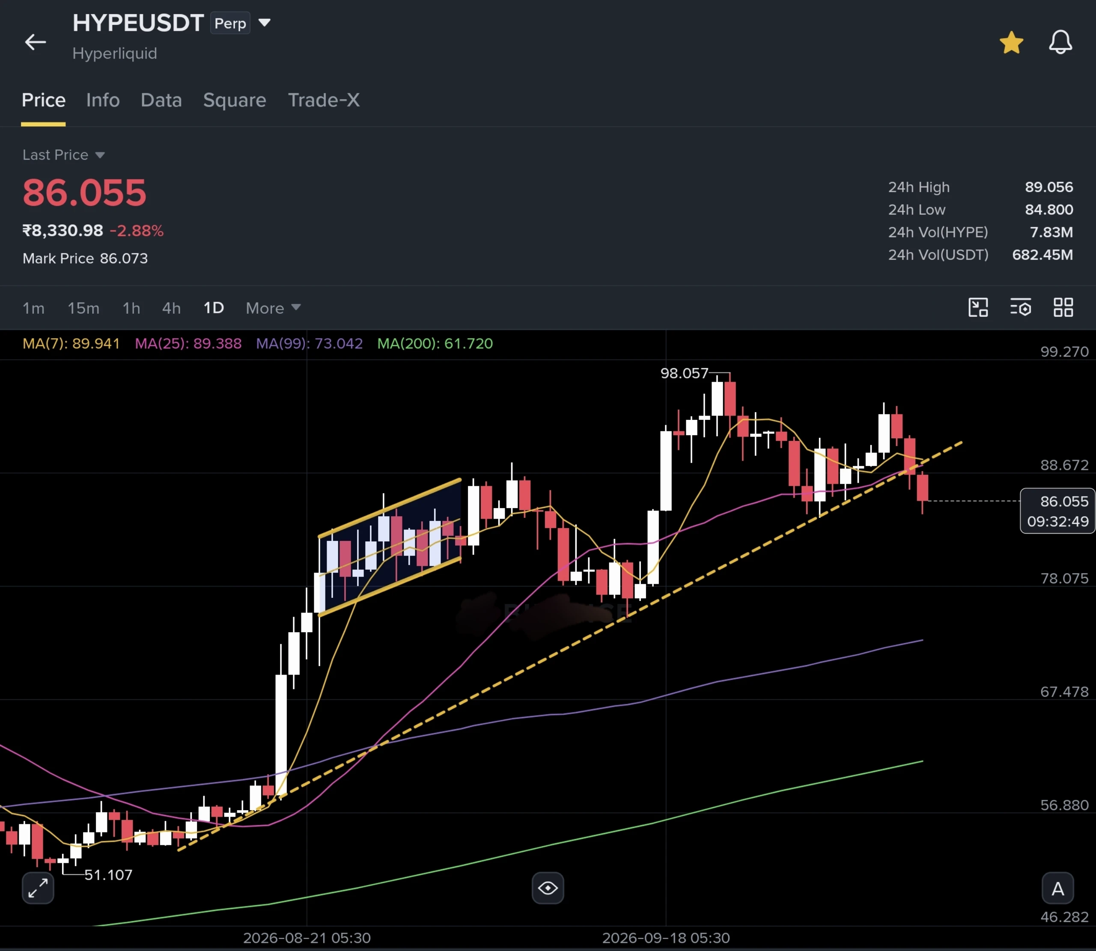Open price alerts via bell icon
This screenshot has width=1096, height=951.
click(1060, 42)
